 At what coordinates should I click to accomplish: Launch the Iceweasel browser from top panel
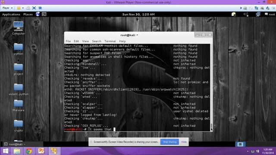click(x=38, y=14)
